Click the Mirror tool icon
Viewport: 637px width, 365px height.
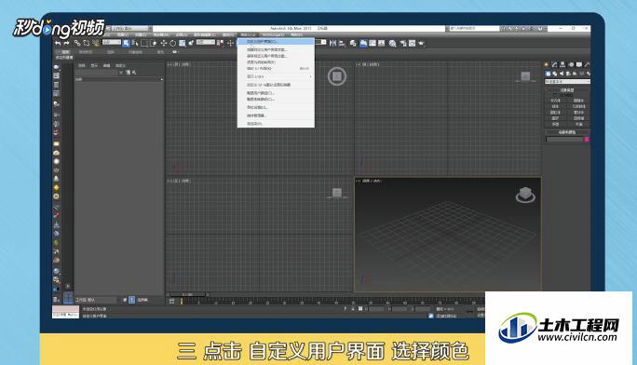click(x=333, y=43)
